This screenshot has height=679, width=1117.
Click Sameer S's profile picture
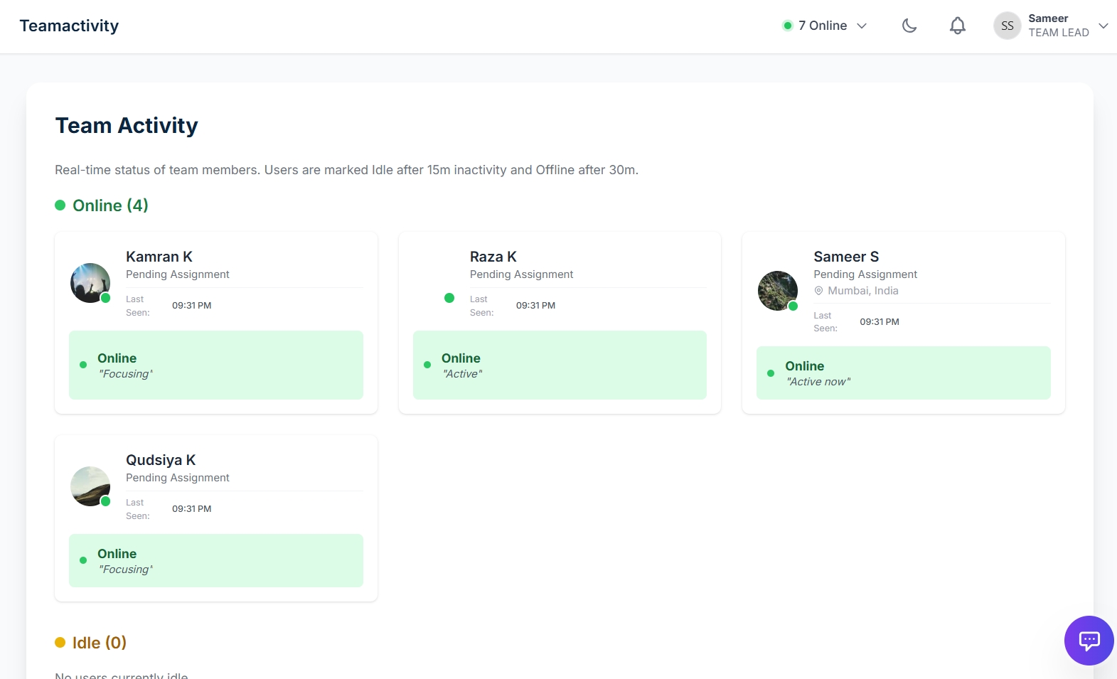pyautogui.click(x=777, y=290)
